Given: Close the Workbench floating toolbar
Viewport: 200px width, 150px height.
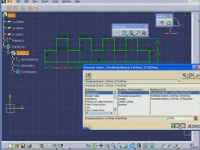Looking at the screenshot, I should (170, 16).
